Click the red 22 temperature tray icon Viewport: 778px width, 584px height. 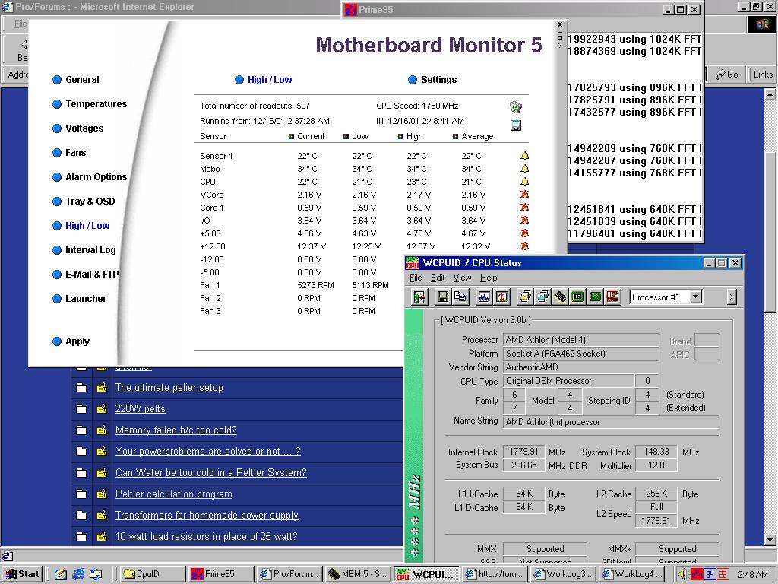723,574
